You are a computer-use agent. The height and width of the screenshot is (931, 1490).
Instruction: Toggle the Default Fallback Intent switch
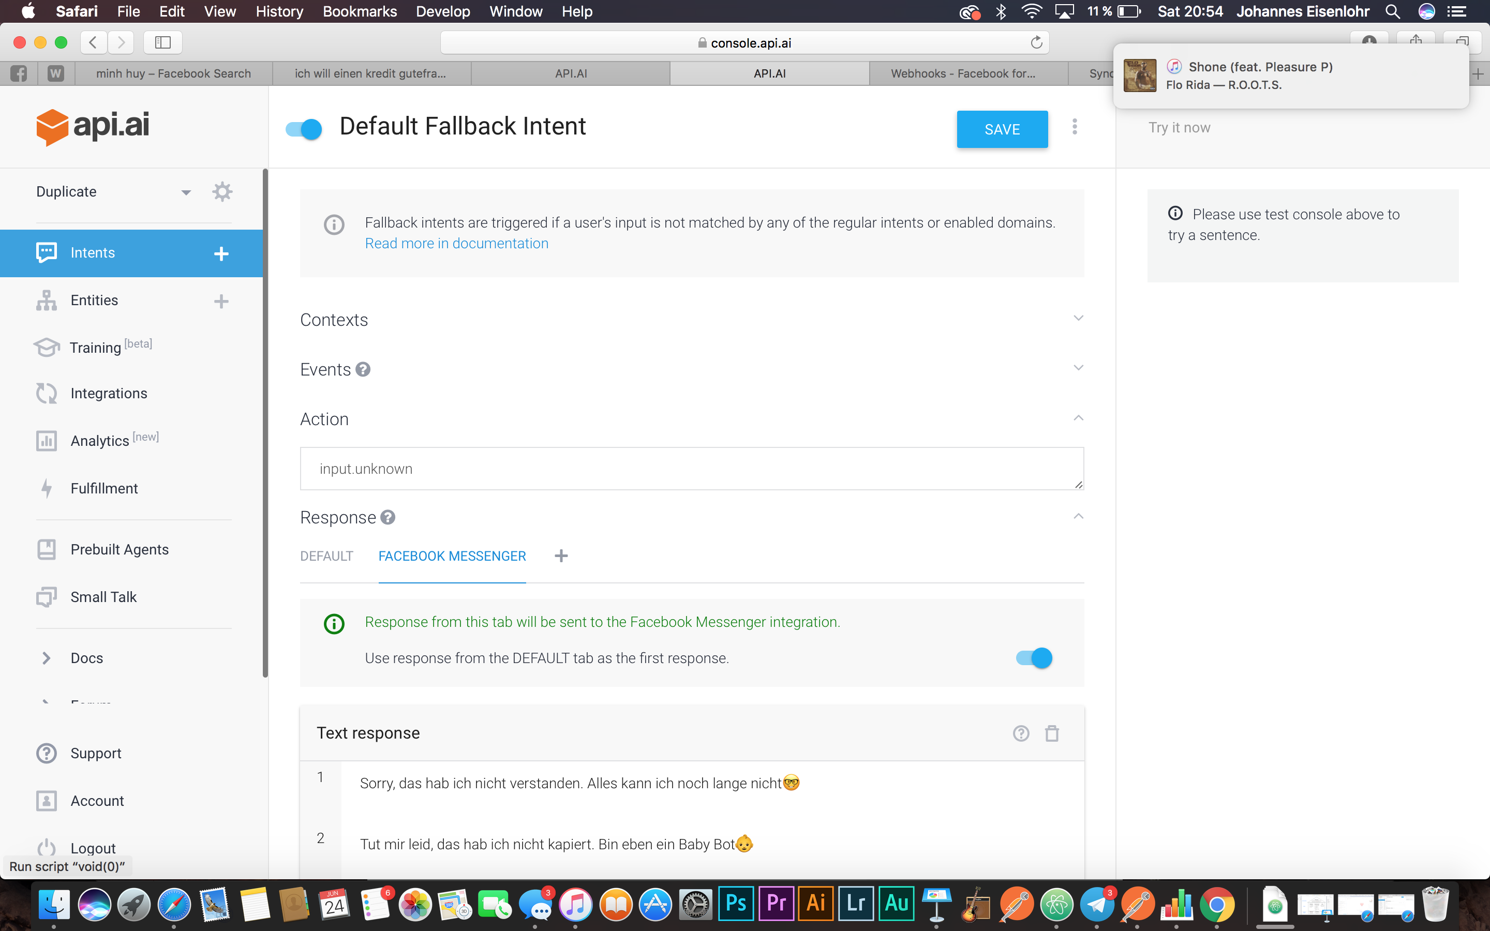pos(304,129)
